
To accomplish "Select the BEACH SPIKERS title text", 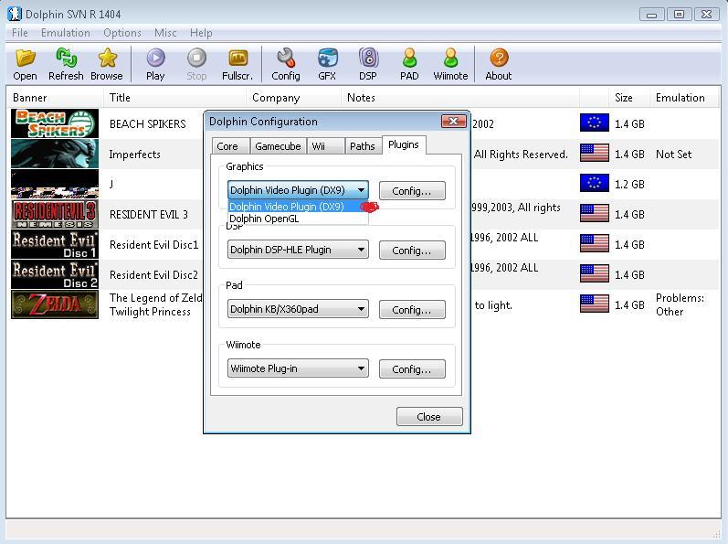I will 148,124.
